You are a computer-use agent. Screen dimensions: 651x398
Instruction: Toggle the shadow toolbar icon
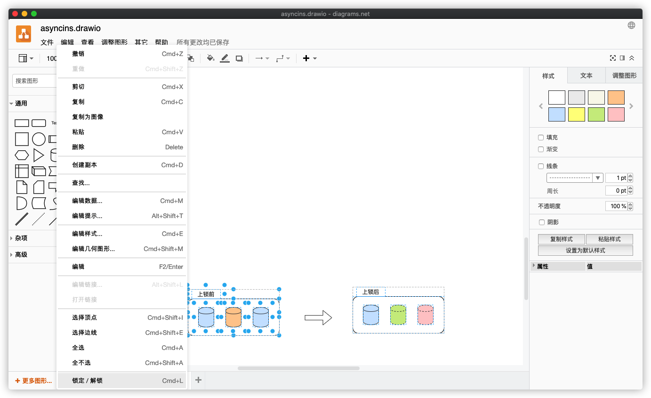pyautogui.click(x=239, y=58)
